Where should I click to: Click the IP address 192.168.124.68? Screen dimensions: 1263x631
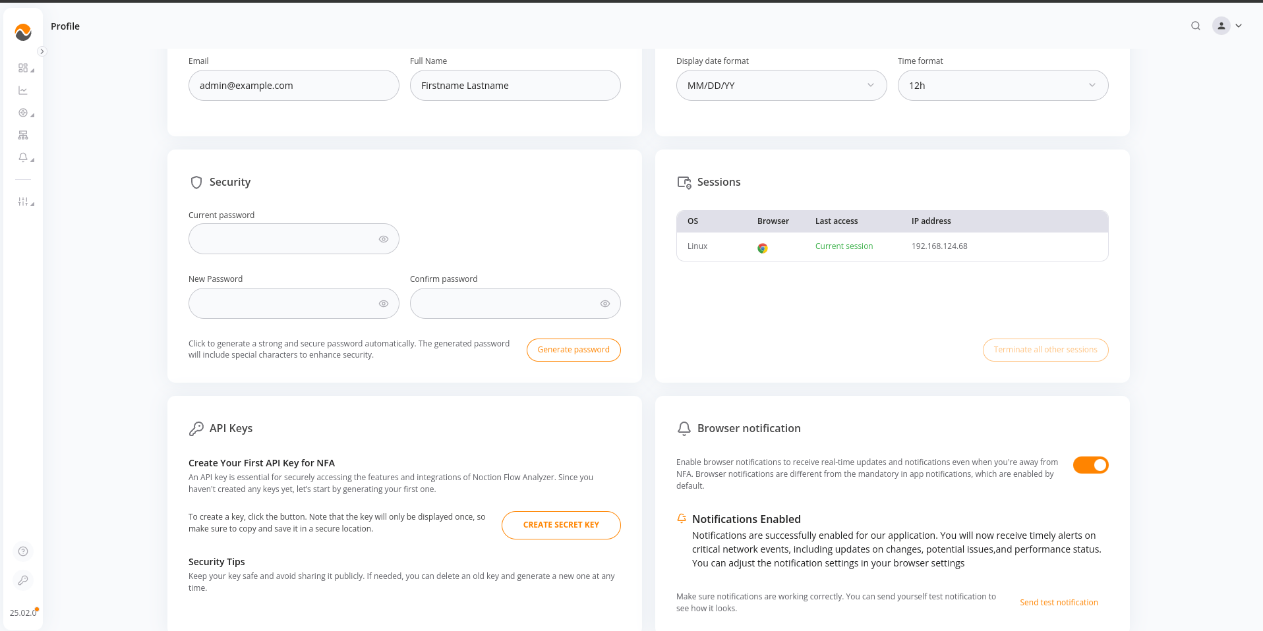(939, 246)
